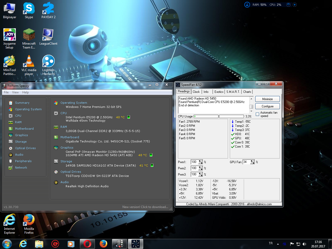Click the Minimize button in SpeedFan panel
This screenshot has height=249, width=332.
tap(267, 99)
